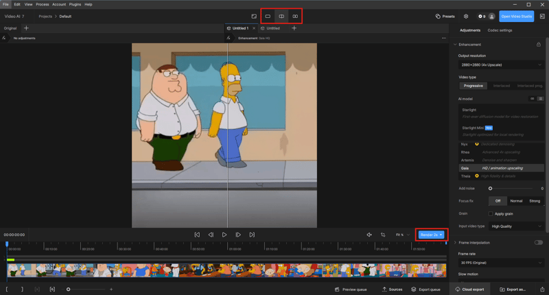This screenshot has height=295, width=549.
Task: Switch AI model to compact view icon
Action: coord(533,99)
